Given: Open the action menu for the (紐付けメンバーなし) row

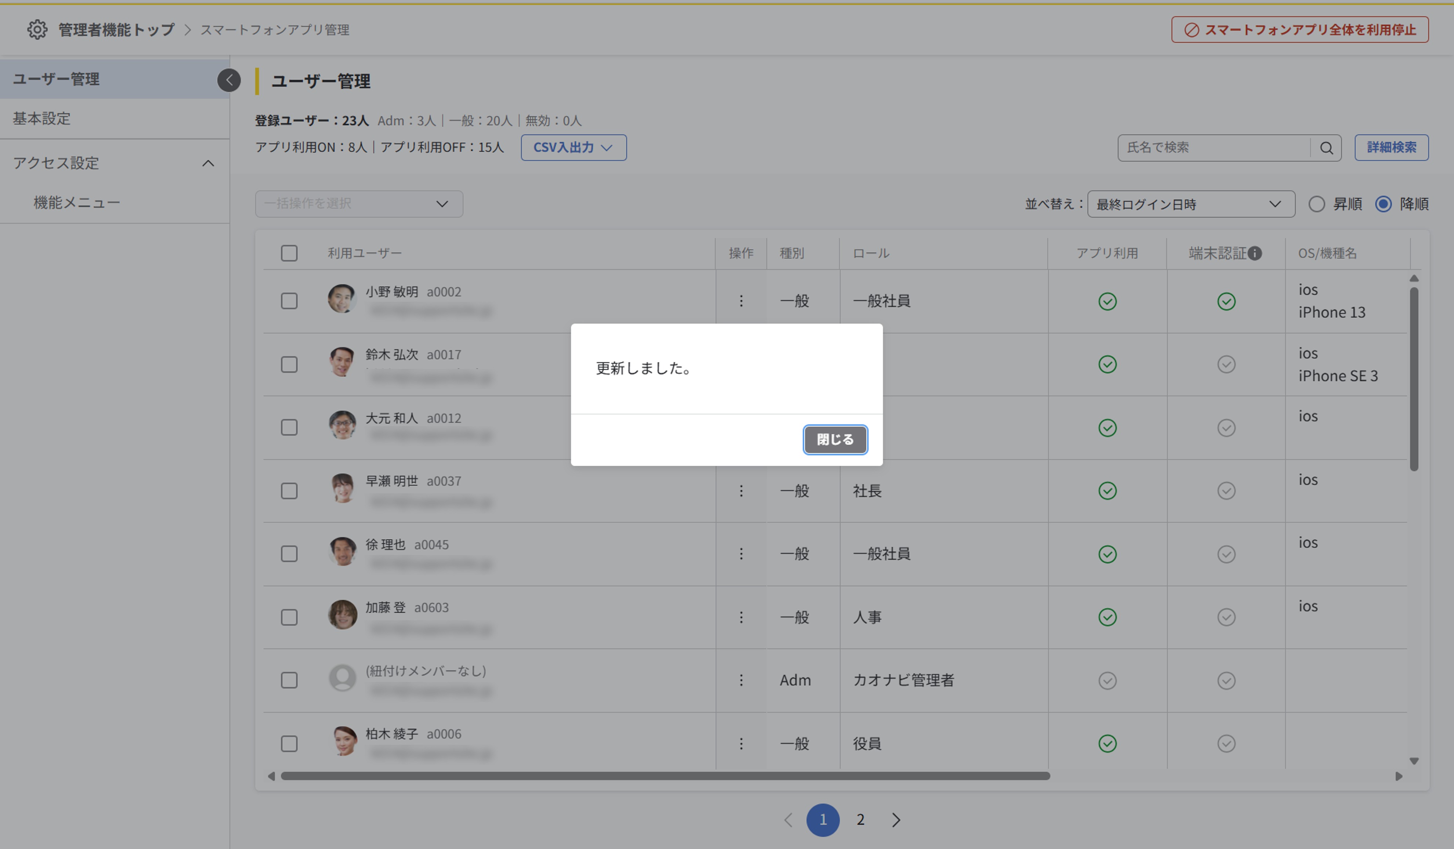Looking at the screenshot, I should point(741,681).
